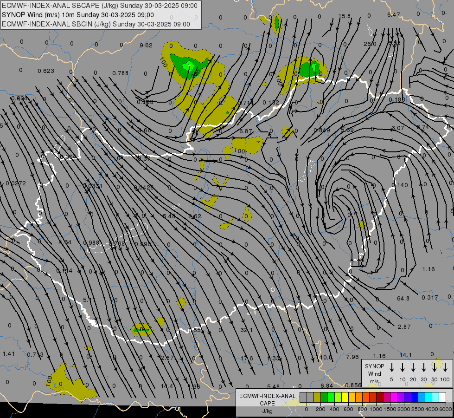Click the 0.768 value inside lake outline
The width and height of the screenshot is (454, 418).
[x=117, y=244]
